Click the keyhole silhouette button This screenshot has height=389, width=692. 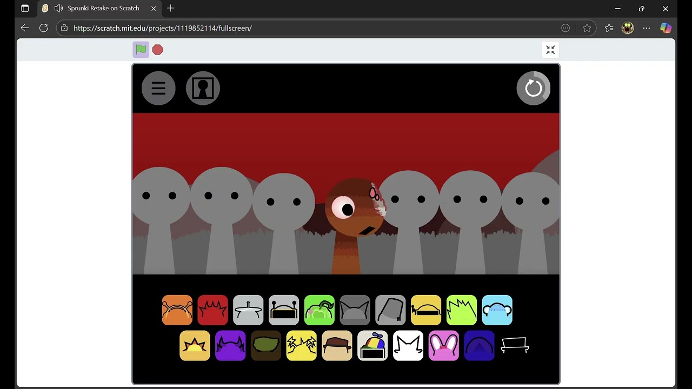(203, 88)
